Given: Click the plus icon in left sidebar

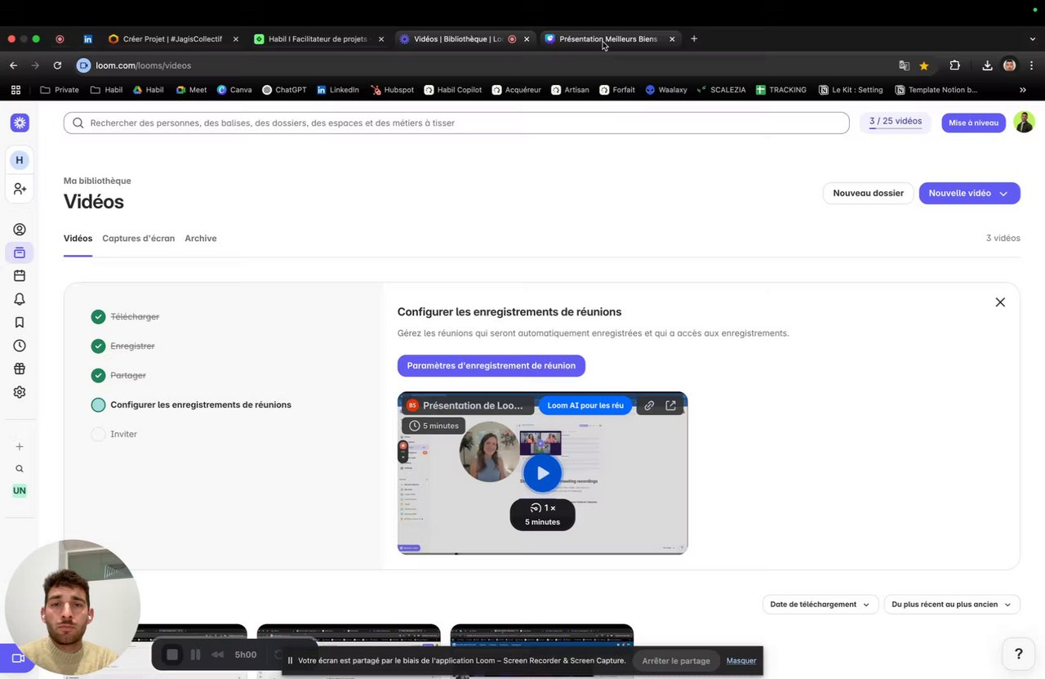Looking at the screenshot, I should tap(20, 446).
